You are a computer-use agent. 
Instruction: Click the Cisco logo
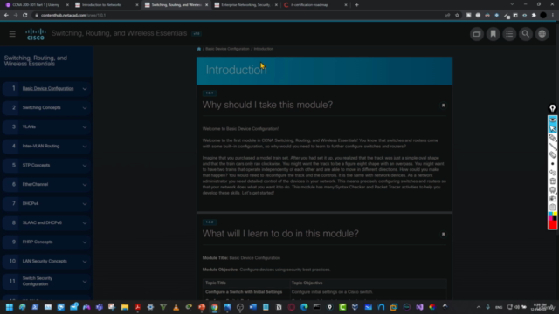pyautogui.click(x=36, y=34)
